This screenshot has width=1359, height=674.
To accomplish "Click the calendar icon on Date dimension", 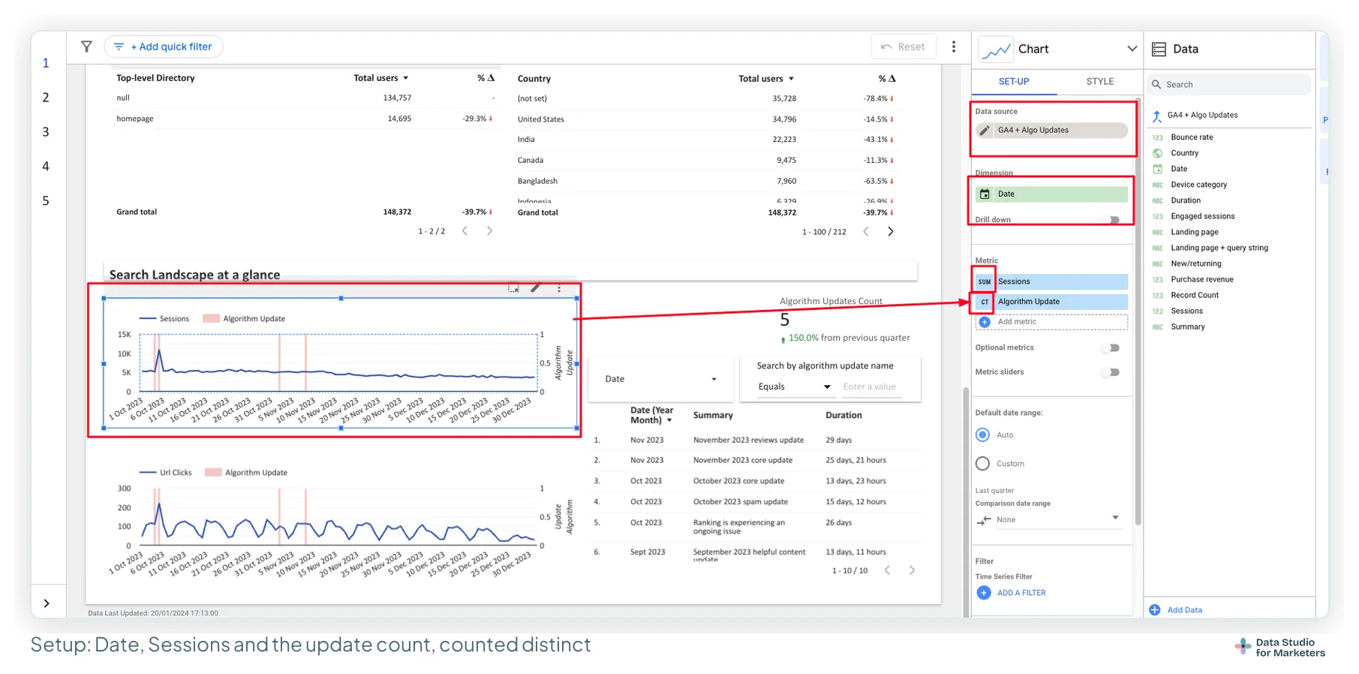I will coord(985,194).
